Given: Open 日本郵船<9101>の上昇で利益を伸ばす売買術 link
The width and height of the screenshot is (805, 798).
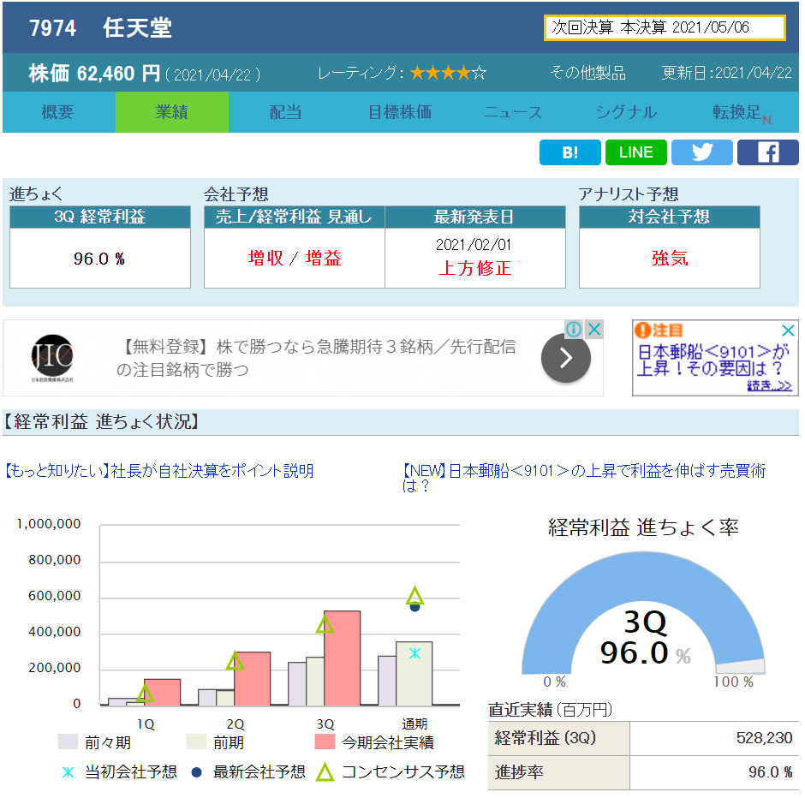Looking at the screenshot, I should (584, 478).
